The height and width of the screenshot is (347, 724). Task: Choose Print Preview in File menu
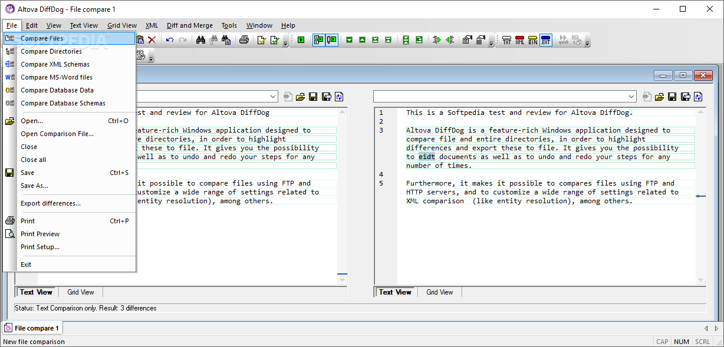pos(70,234)
